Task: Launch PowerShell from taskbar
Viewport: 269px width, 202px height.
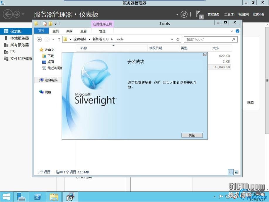Action: click(38, 197)
